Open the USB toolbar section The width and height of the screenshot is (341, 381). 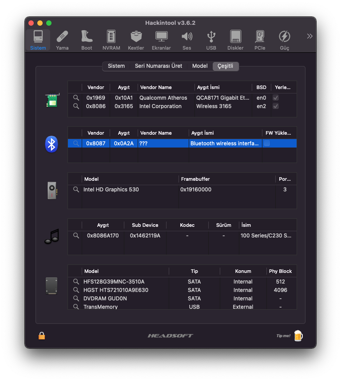(x=211, y=40)
